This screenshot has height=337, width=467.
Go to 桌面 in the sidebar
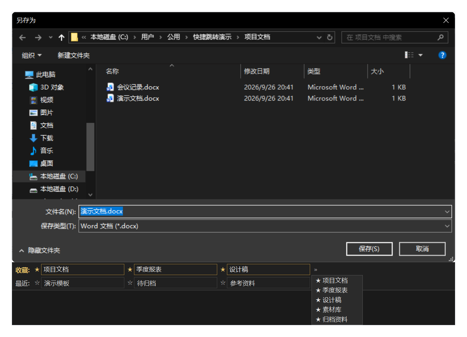(42, 163)
